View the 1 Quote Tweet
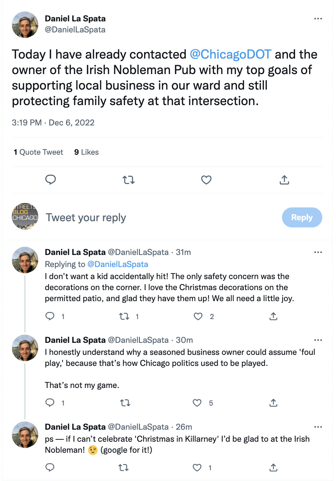Screen dimensions: 336x481 [x=39, y=152]
